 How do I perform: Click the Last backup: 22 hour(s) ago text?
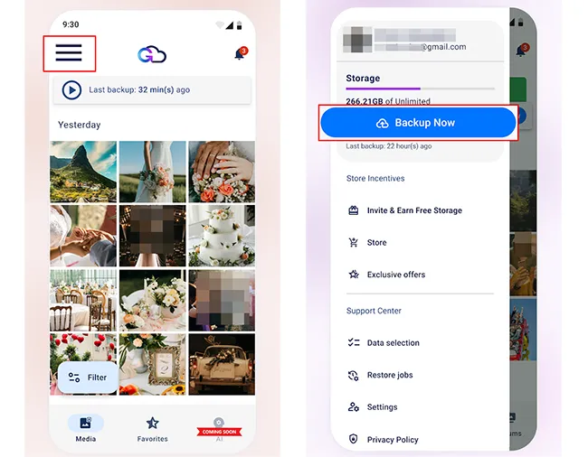[389, 146]
